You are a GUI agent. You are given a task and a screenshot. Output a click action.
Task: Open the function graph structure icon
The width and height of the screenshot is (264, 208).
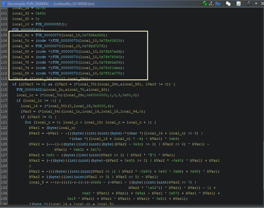tap(211, 4)
